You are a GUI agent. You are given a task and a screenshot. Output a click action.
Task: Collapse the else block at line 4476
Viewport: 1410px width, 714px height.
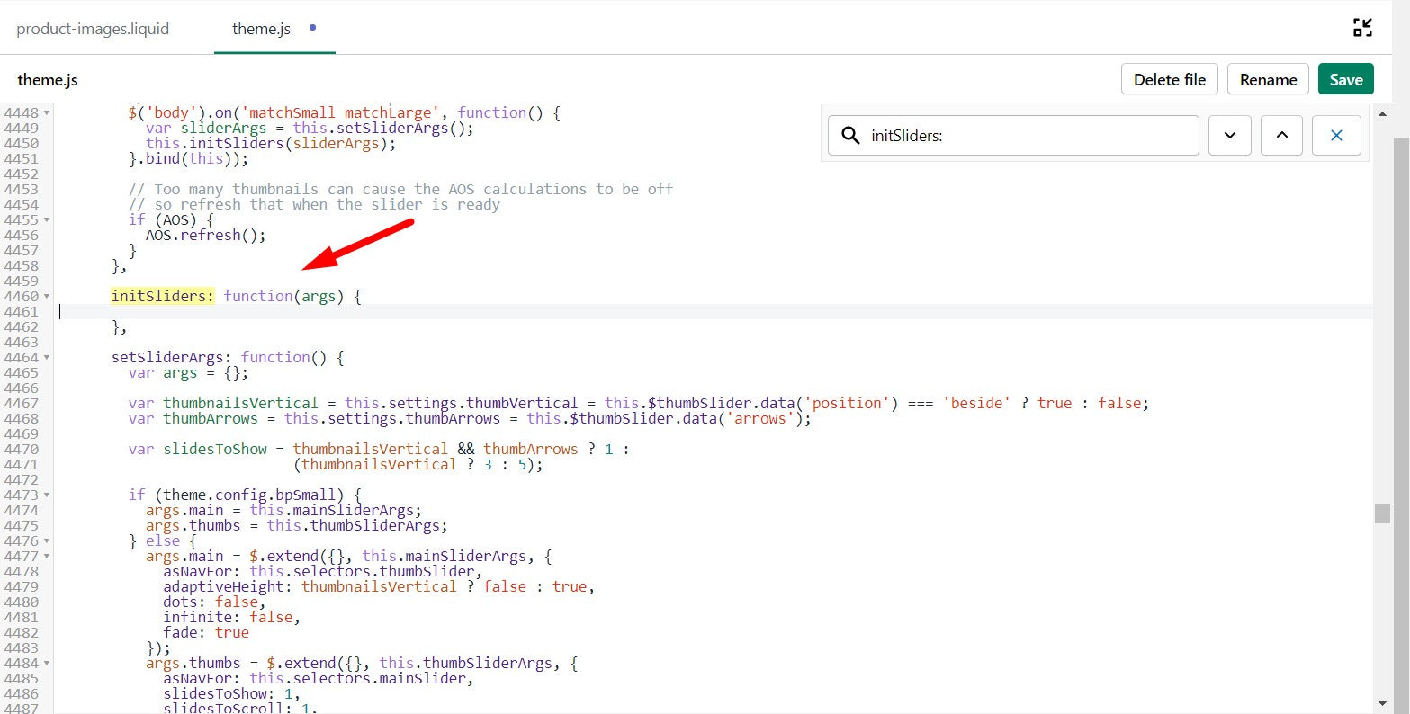pos(47,541)
